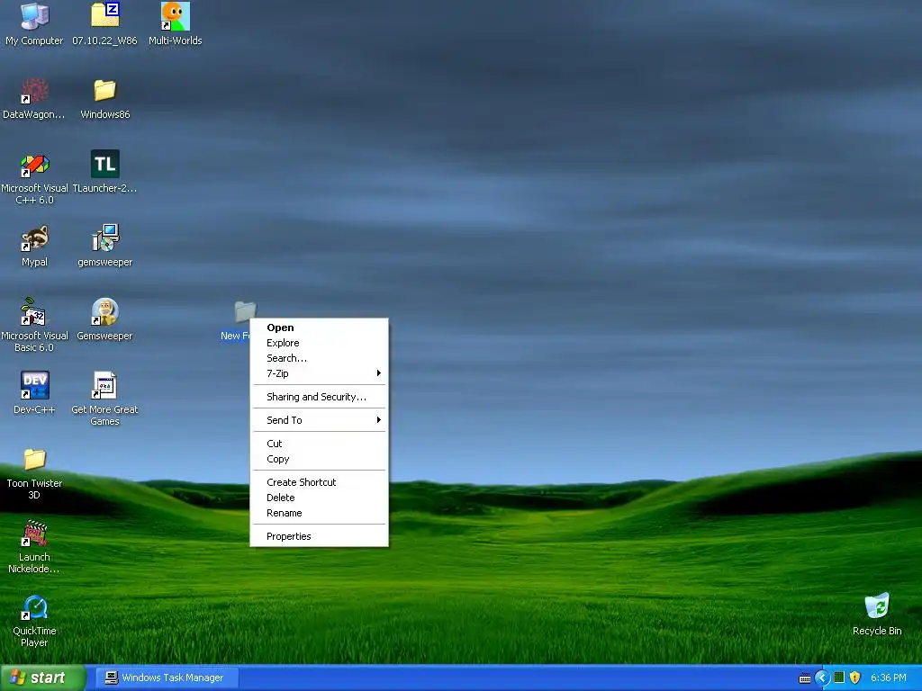
Task: Choose Rename from the context menu
Action: tap(320, 513)
